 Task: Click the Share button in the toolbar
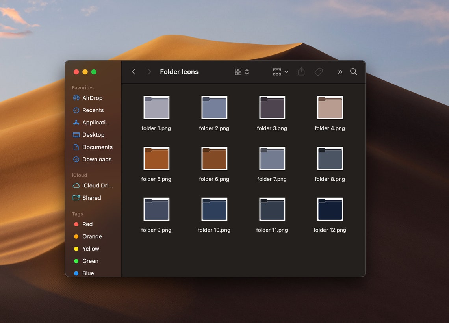[x=301, y=72]
